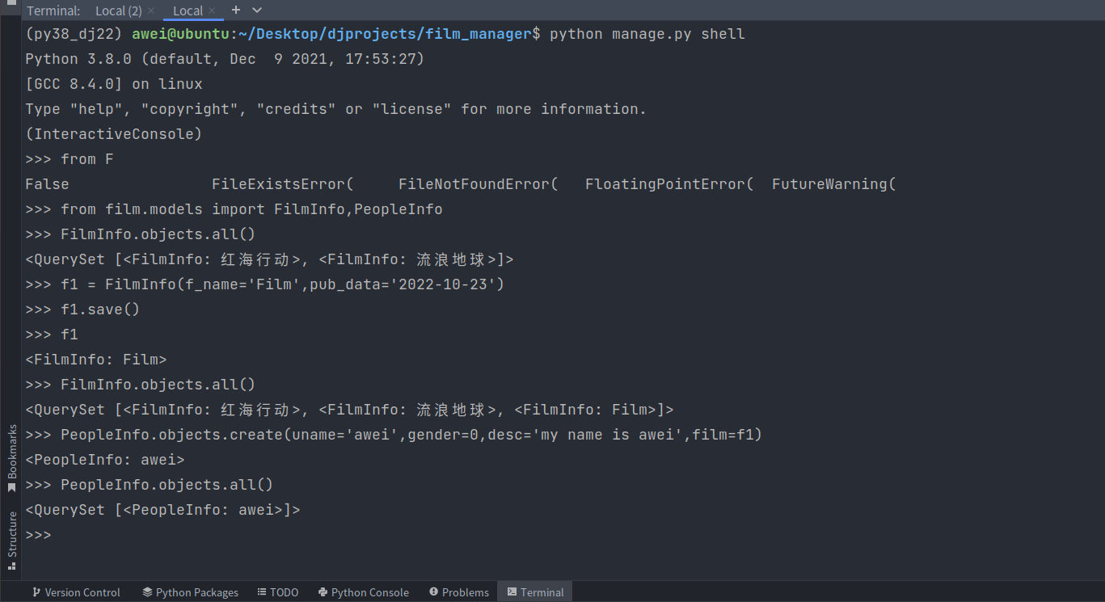Click the 'FileNotFoundError(' completion suggestion
This screenshot has height=602, width=1105.
click(479, 184)
